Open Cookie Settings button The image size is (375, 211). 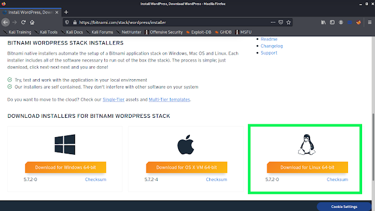tap(344, 207)
